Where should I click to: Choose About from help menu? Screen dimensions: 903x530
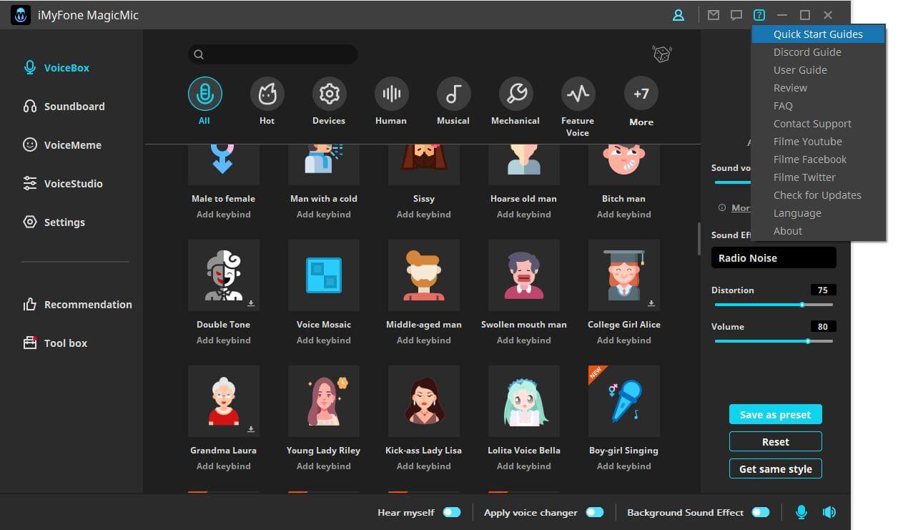click(819, 231)
